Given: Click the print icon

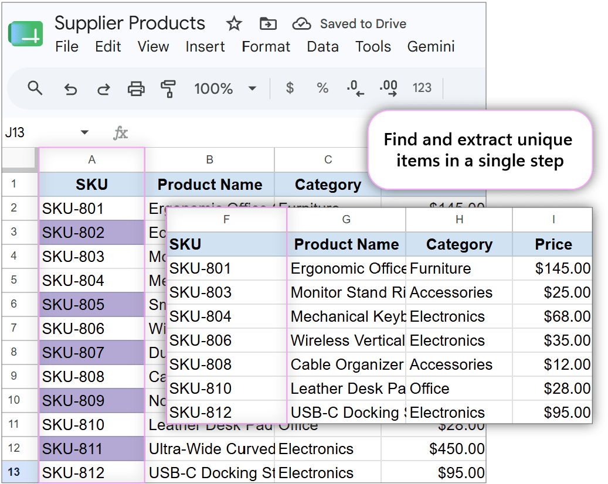Looking at the screenshot, I should click(136, 88).
